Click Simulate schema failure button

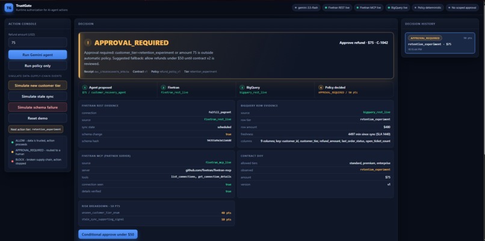[x=37, y=107]
